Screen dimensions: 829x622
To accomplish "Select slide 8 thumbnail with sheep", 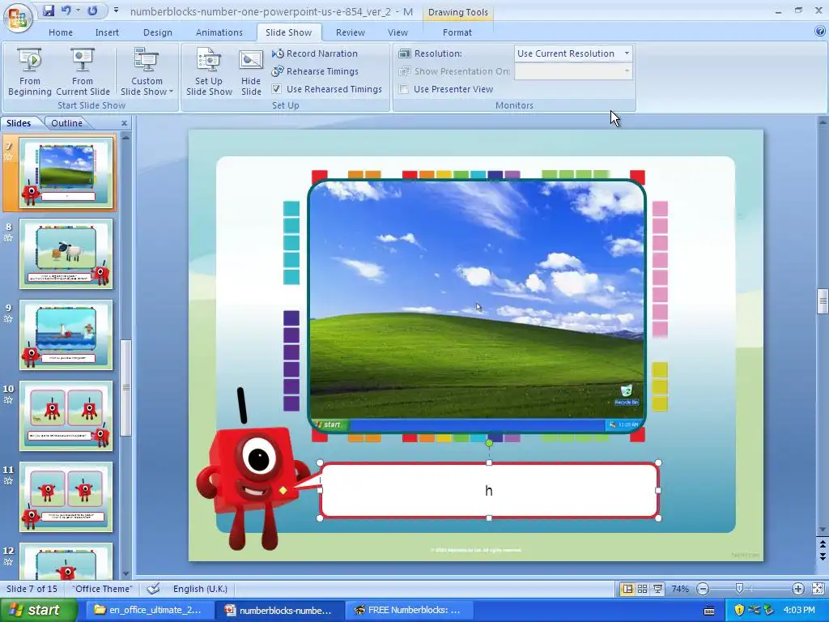I will pos(66,253).
